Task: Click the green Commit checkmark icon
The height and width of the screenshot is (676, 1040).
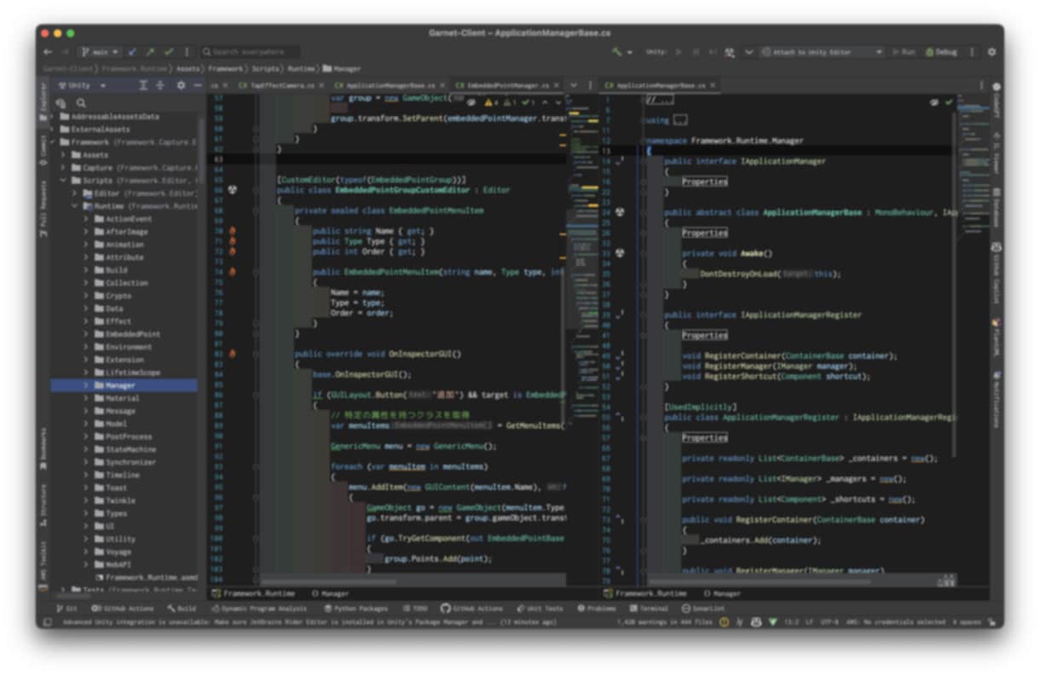Action: 168,52
